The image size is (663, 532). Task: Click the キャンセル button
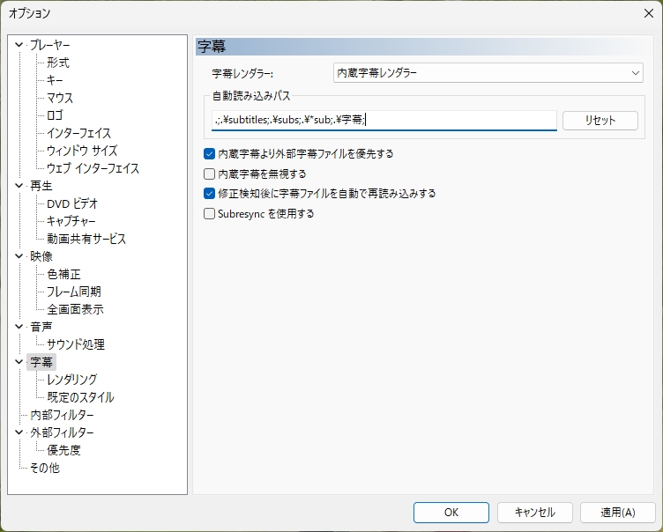534,513
